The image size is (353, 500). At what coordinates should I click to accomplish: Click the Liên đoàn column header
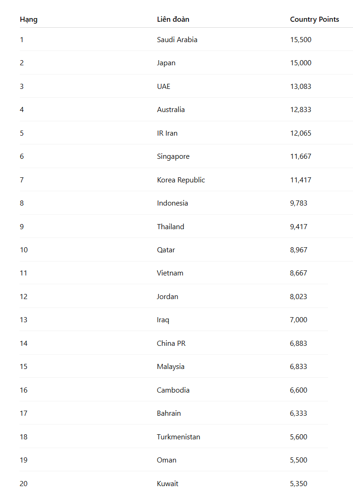(173, 19)
